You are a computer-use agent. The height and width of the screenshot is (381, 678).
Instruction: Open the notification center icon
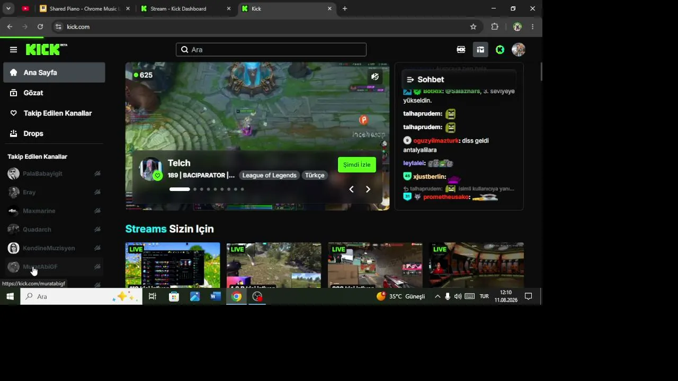528,296
